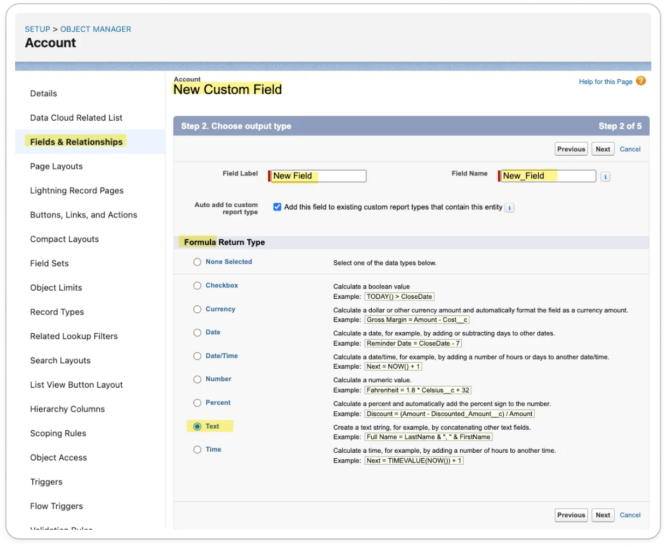The image size is (667, 547).
Task: Open List View Button Layout
Action: (77, 384)
